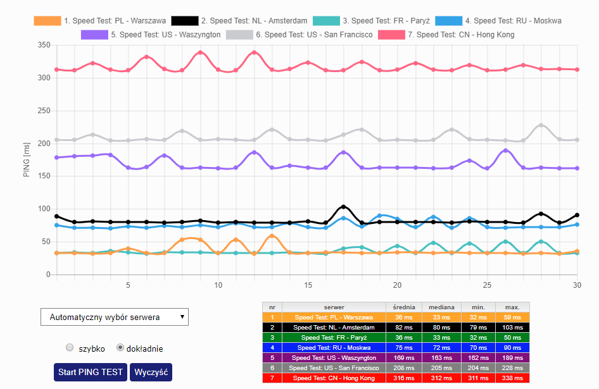The image size is (599, 389).
Task: Hide the pink CN - Hong Kong legend series
Action: click(391, 35)
